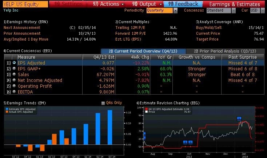The width and height of the screenshot is (267, 158).
Task: Select the Net Income Adjusted measure label
Action: pyautogui.click(x=40, y=80)
